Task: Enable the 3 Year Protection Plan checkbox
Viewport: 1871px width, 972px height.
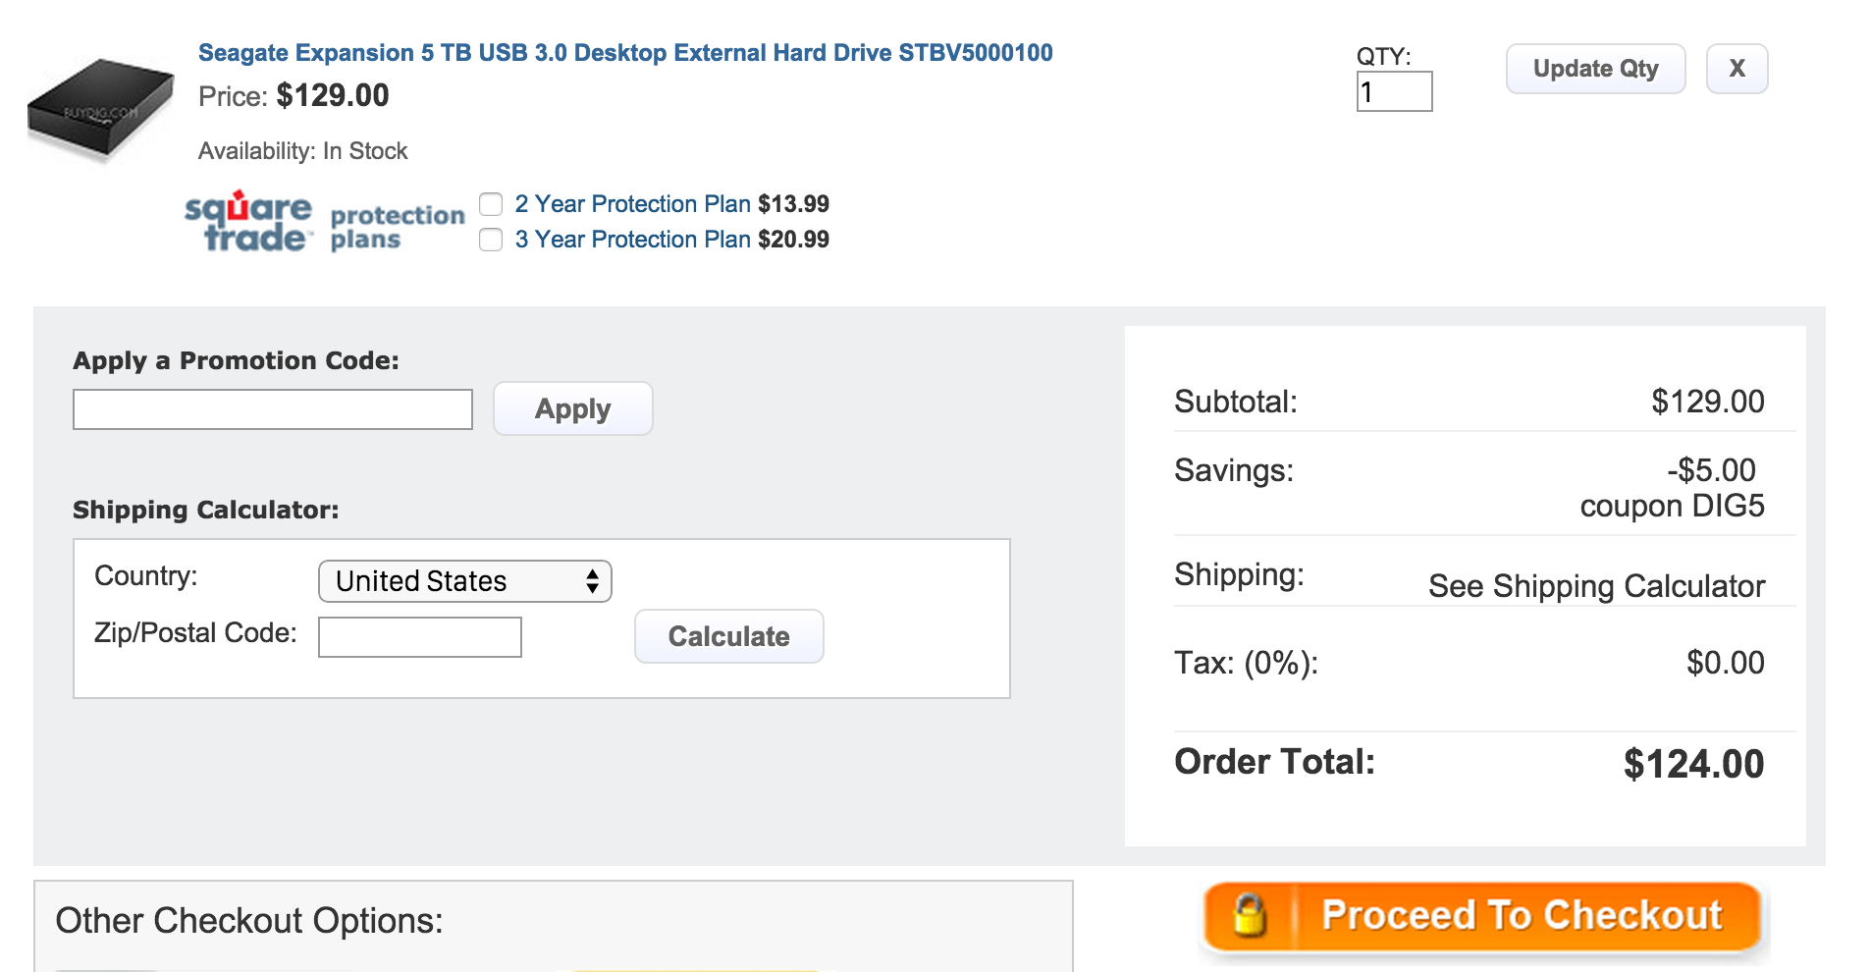Action: click(491, 240)
